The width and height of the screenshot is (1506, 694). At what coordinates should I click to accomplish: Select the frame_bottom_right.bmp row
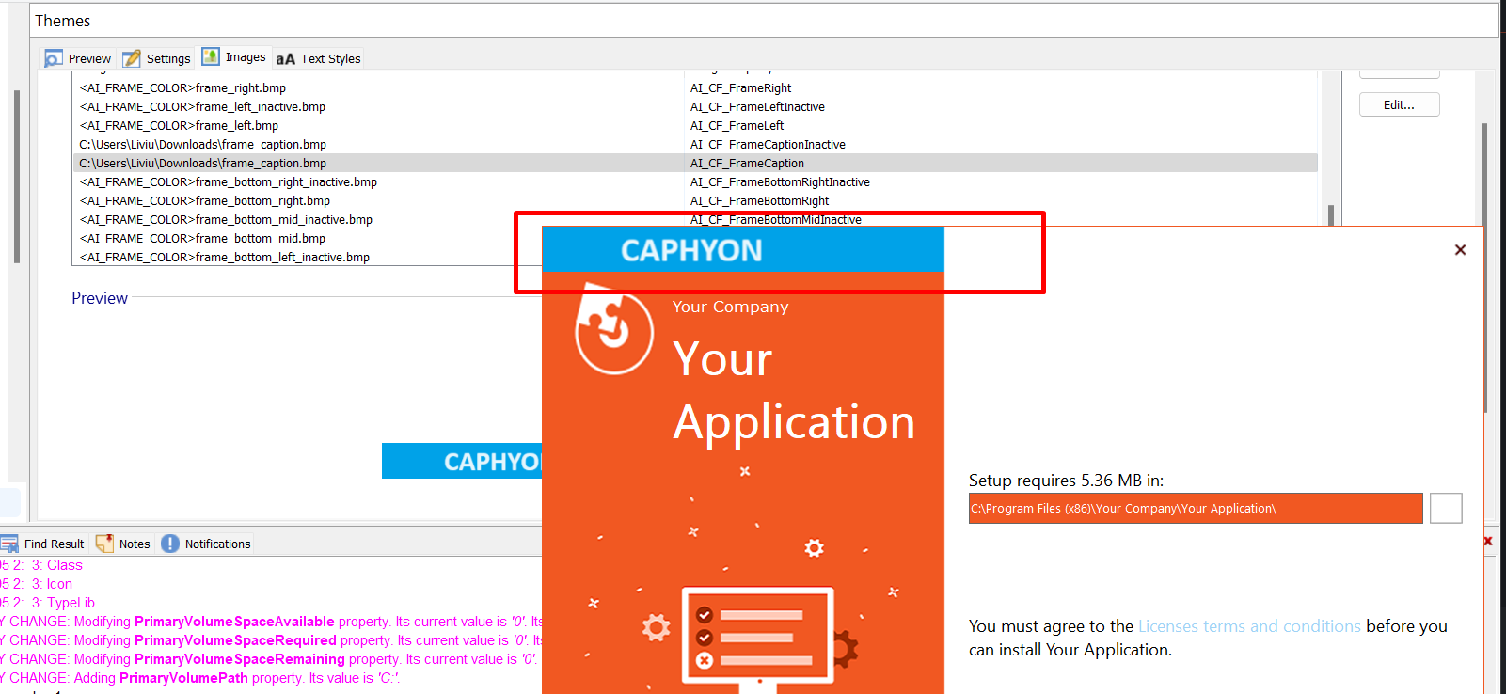tap(205, 201)
